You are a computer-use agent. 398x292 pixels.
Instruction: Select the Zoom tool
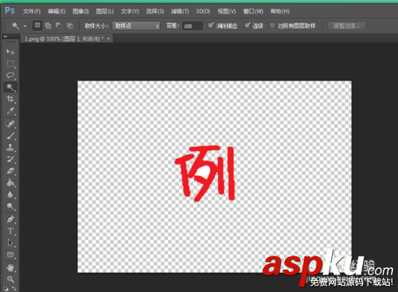[x=10, y=279]
